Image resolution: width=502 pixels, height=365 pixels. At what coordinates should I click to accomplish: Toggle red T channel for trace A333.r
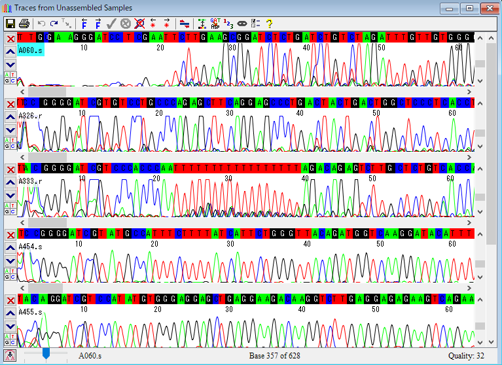[13, 205]
